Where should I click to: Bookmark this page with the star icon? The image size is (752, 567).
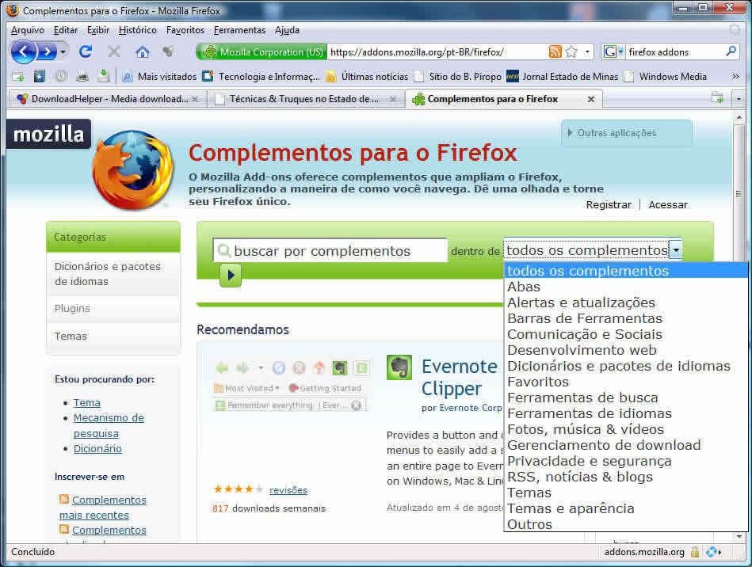click(x=571, y=52)
